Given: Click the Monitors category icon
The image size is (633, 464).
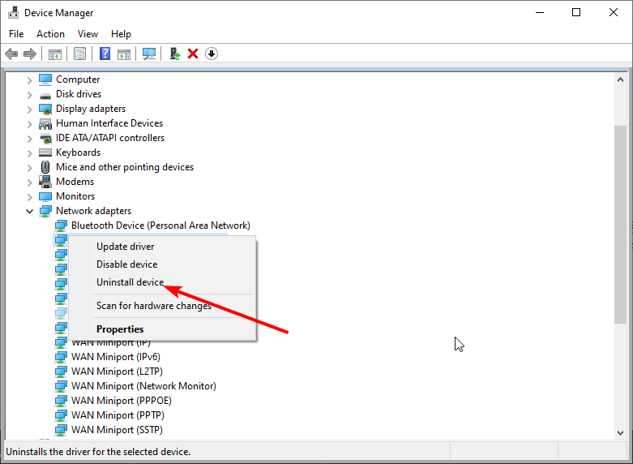Looking at the screenshot, I should click(45, 196).
